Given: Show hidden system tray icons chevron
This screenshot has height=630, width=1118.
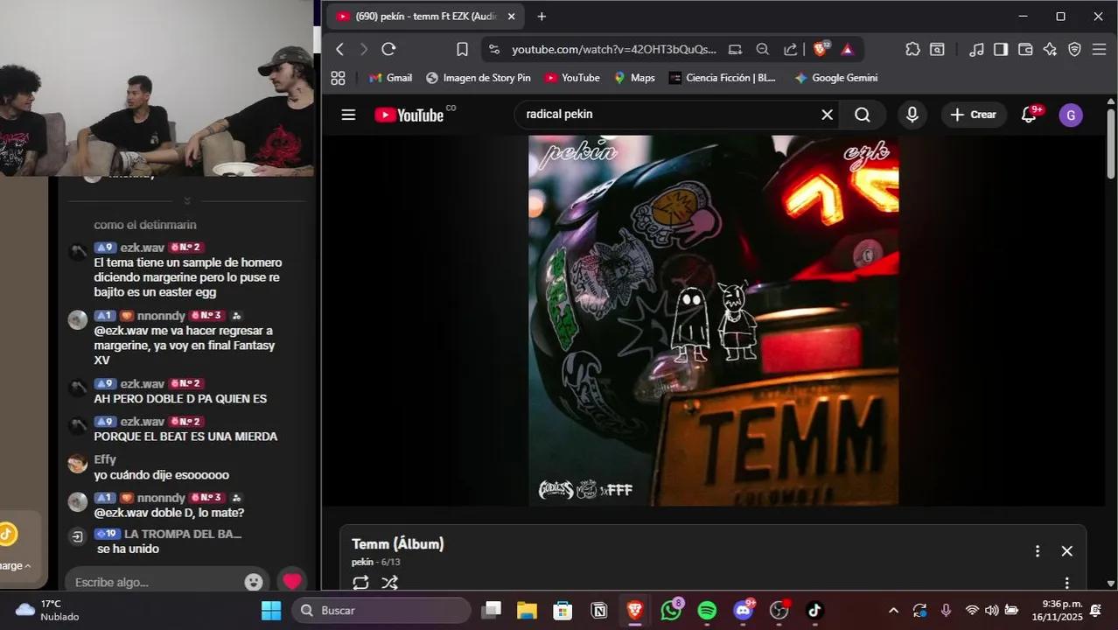Looking at the screenshot, I should point(893,610).
